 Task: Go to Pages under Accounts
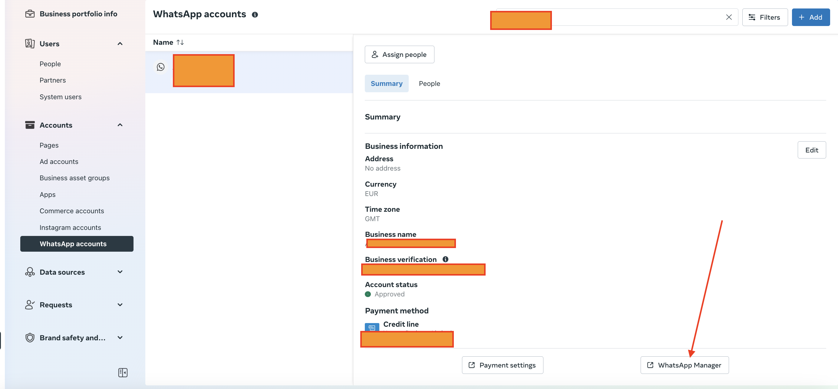point(49,145)
